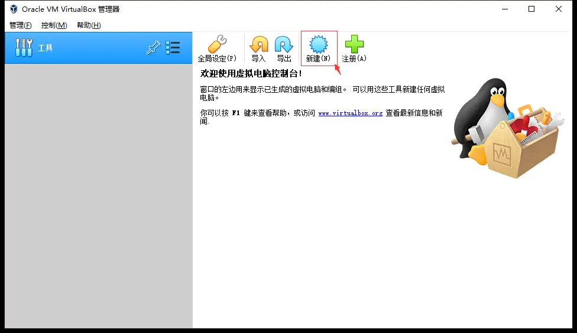Open Global Settings (全局设定) in the toolbar
Viewport: 577px width, 333px height.
coord(217,48)
